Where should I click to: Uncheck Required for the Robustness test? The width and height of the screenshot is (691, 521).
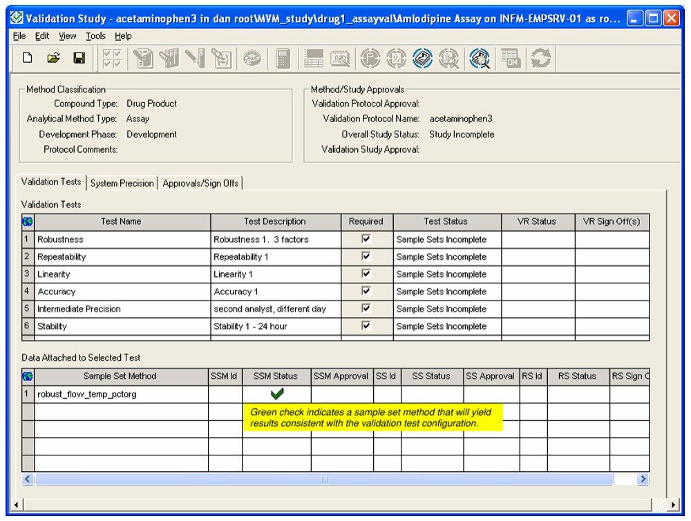[366, 239]
